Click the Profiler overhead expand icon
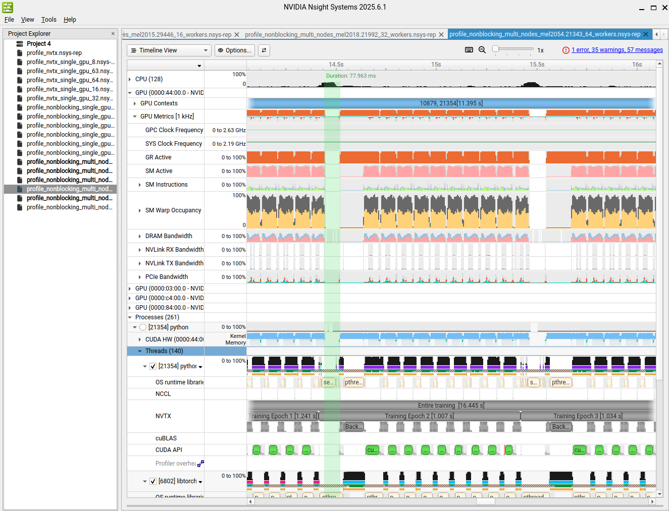The image size is (669, 511). (x=200, y=463)
